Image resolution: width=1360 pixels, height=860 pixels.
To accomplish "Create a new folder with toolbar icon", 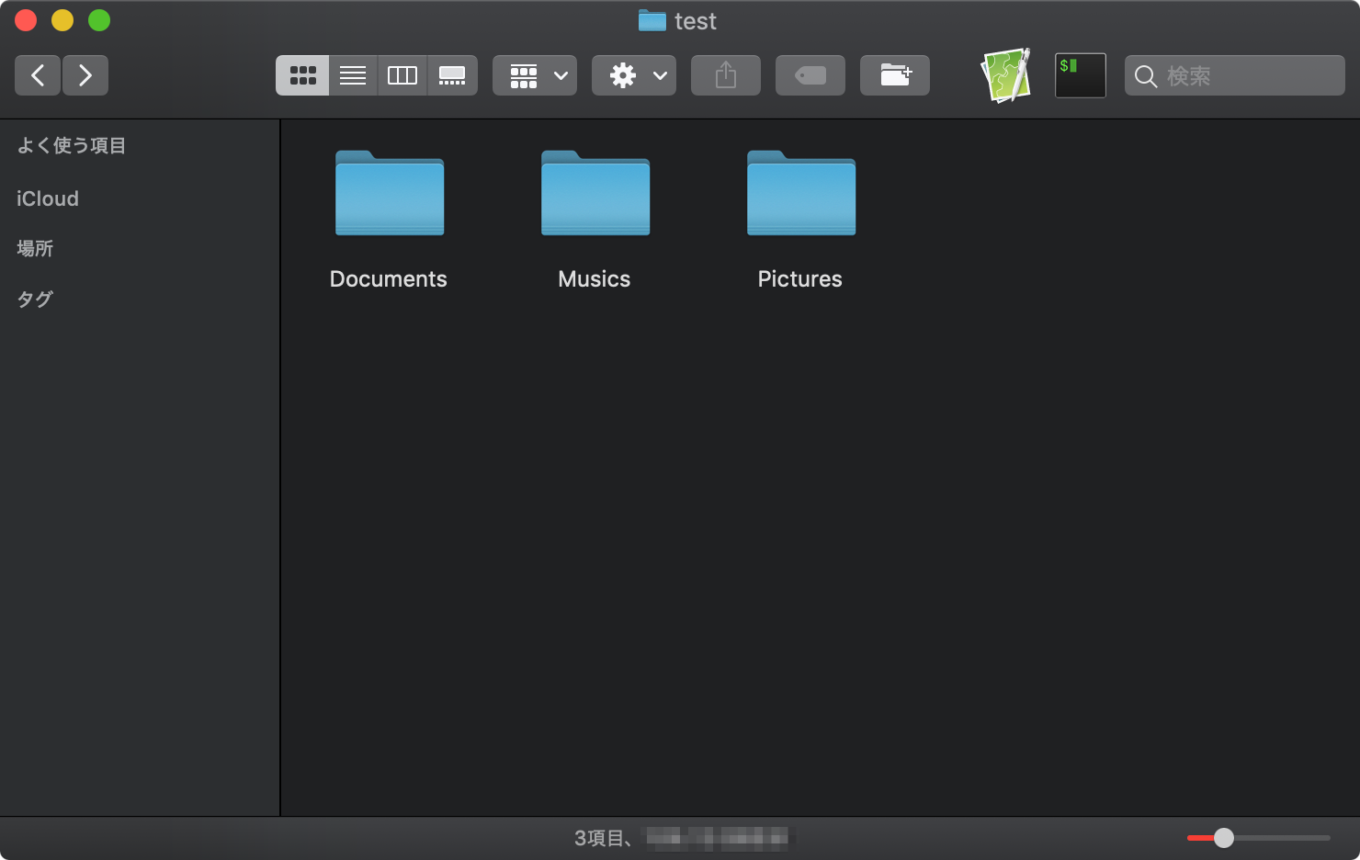I will point(895,75).
